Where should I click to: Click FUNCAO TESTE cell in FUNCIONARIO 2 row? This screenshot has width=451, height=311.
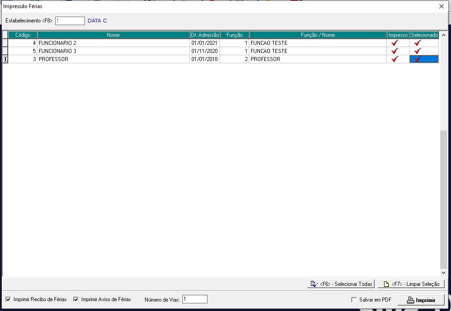pyautogui.click(x=318, y=43)
